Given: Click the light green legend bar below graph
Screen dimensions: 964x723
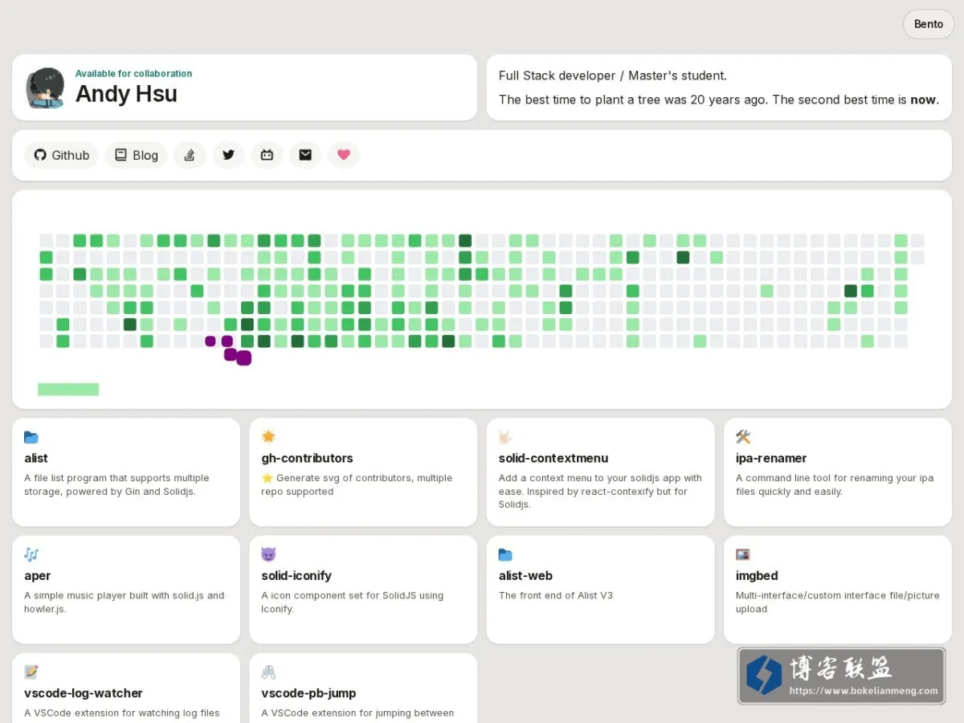Looking at the screenshot, I should [x=68, y=390].
